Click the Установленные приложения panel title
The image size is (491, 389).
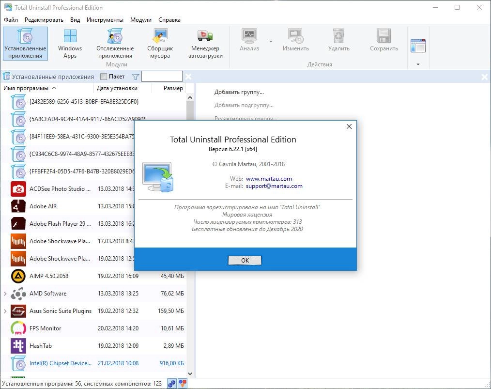pyautogui.click(x=53, y=77)
